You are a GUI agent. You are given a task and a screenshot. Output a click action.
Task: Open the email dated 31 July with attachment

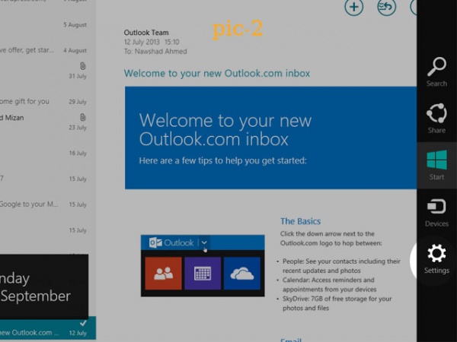48,71
